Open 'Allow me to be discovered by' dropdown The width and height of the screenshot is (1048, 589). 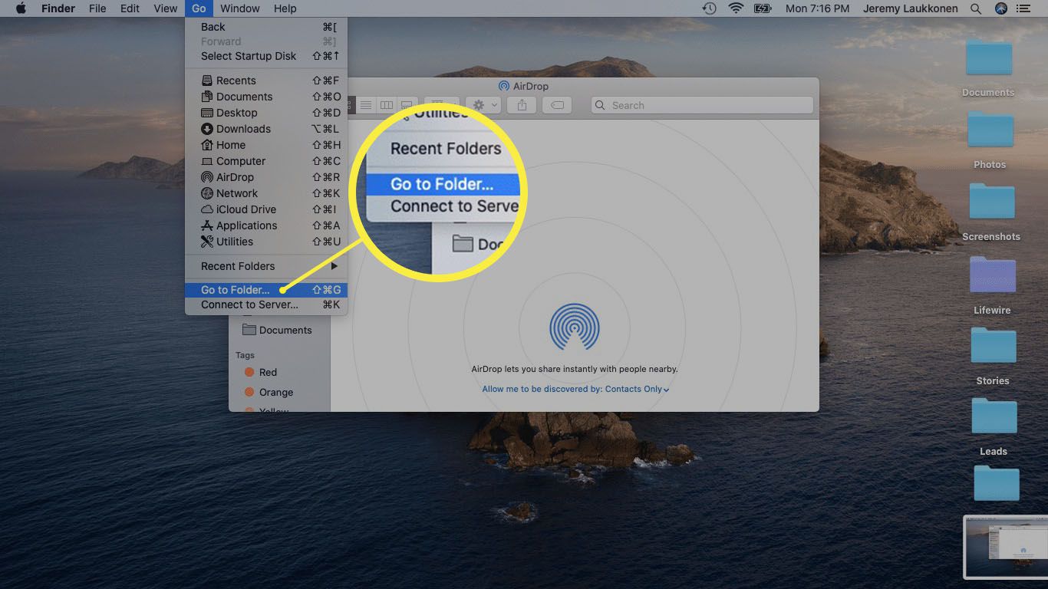pos(575,389)
